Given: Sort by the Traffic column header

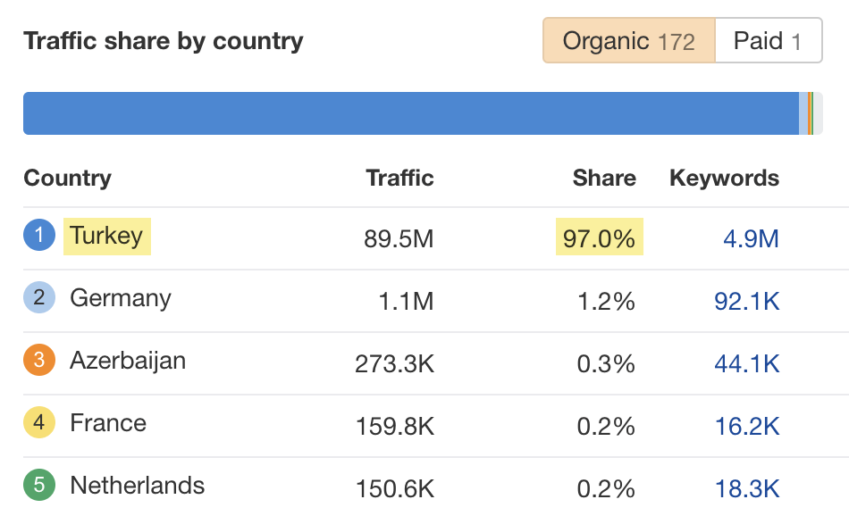Looking at the screenshot, I should click(399, 178).
